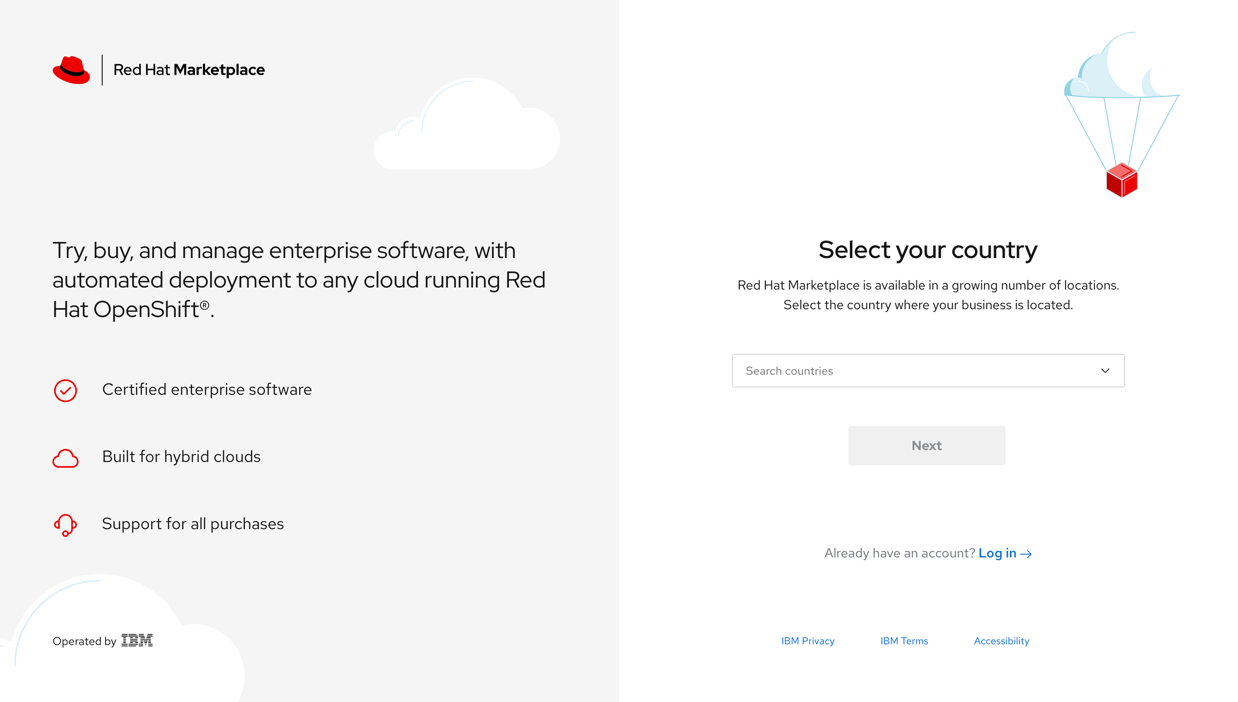
Task: Click the arrow next to Log in
Action: coord(1027,554)
